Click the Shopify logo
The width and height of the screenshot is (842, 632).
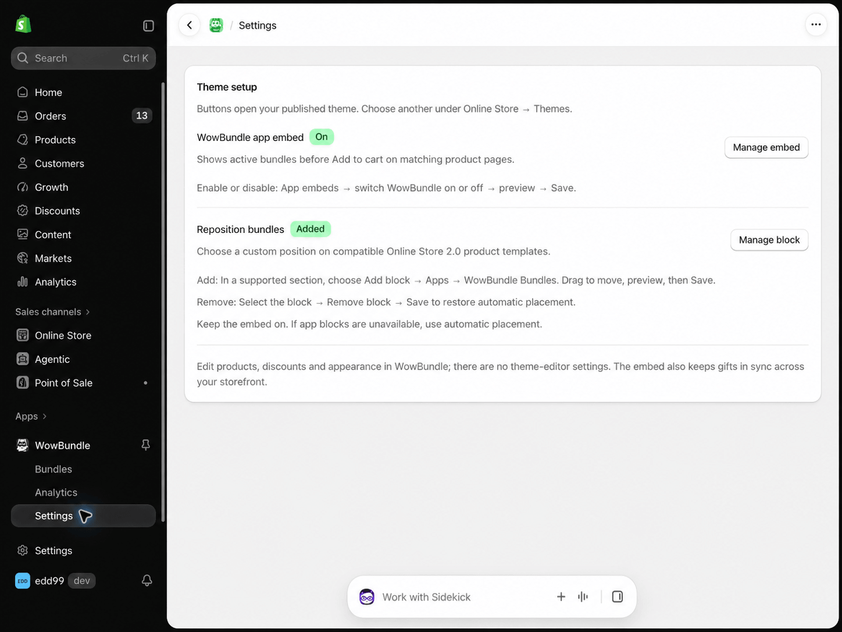(23, 24)
